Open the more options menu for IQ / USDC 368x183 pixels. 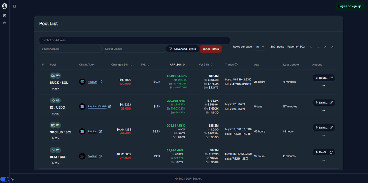tap(324, 110)
